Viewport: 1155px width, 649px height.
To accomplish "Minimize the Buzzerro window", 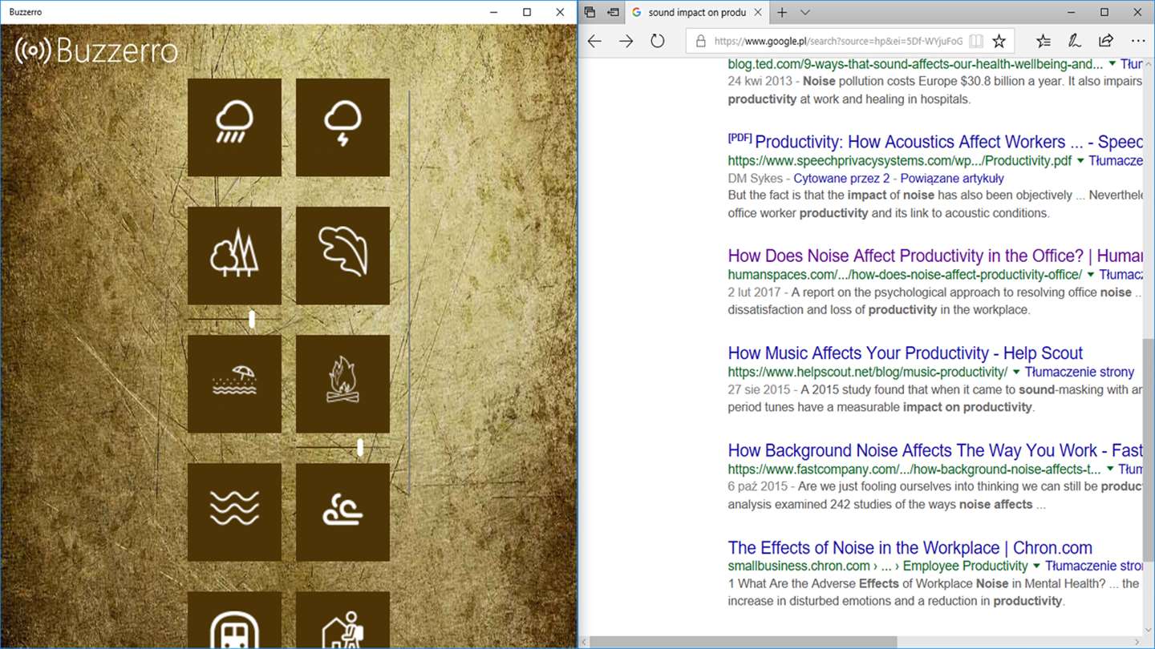I will point(493,12).
